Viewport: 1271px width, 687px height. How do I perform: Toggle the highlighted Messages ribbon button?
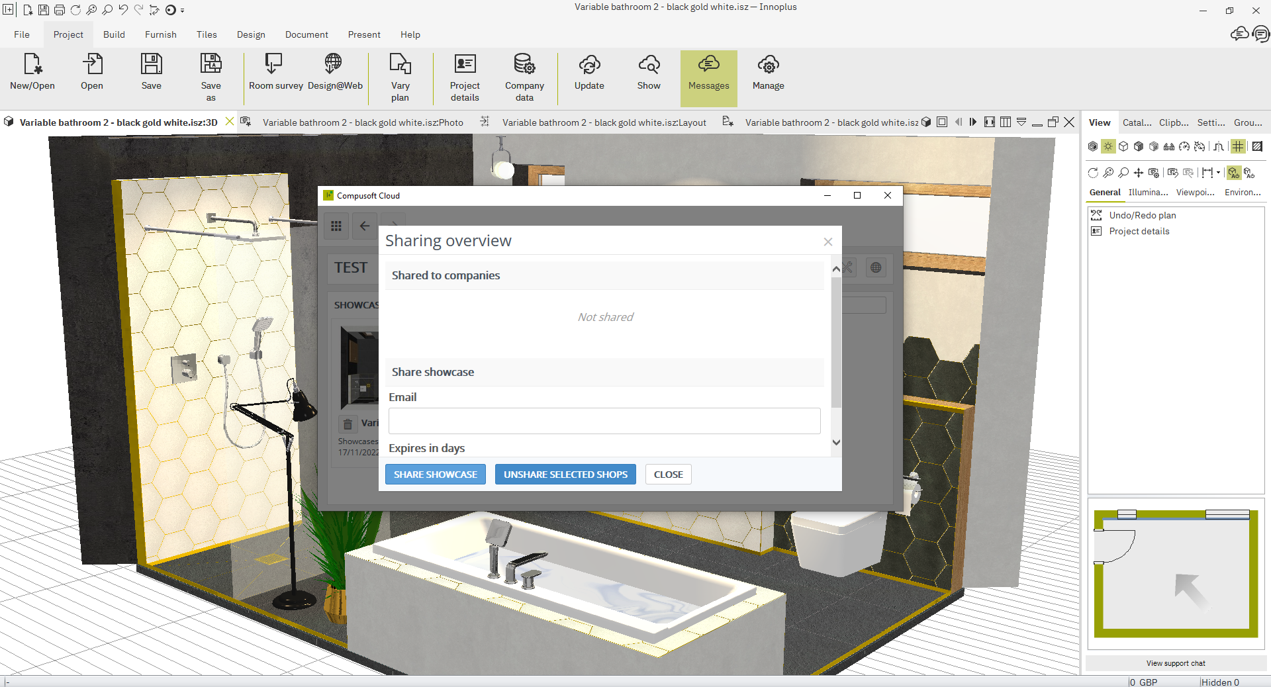pos(708,78)
